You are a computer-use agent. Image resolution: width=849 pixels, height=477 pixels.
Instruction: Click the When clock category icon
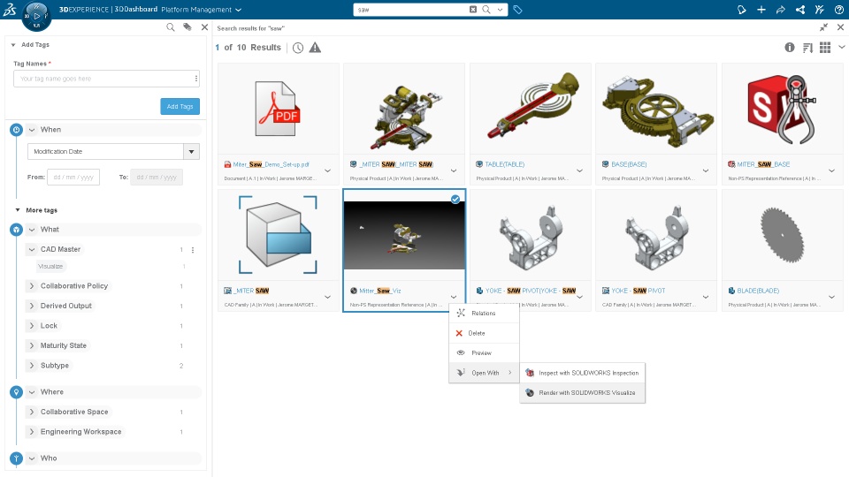[x=16, y=130]
